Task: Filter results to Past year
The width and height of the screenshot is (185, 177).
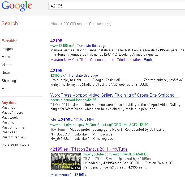Action: tap(9, 132)
